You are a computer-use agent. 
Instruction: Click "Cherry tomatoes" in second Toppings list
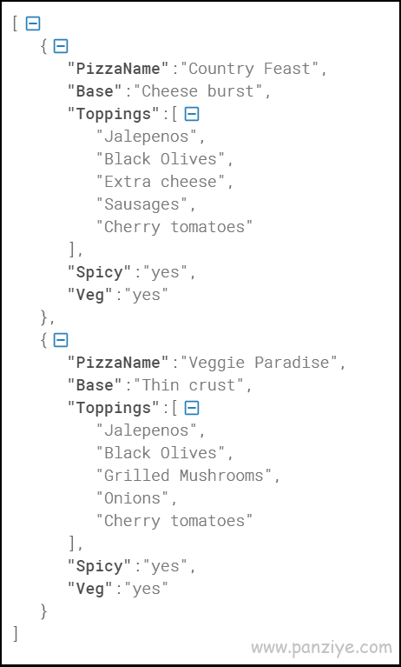coord(174,521)
